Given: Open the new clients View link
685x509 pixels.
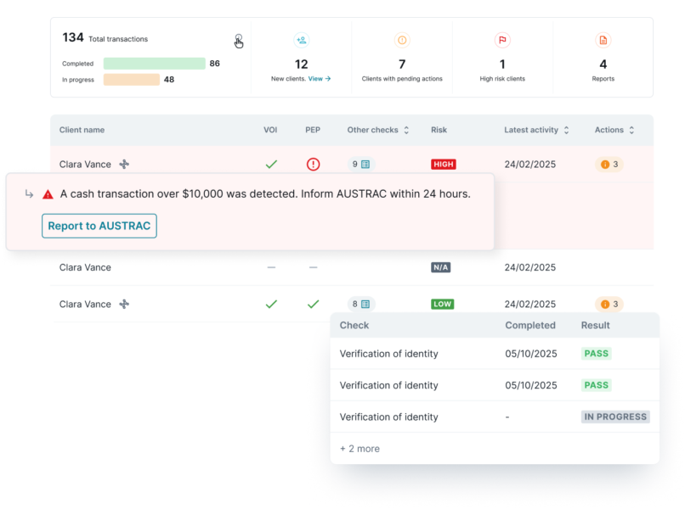Looking at the screenshot, I should (320, 79).
